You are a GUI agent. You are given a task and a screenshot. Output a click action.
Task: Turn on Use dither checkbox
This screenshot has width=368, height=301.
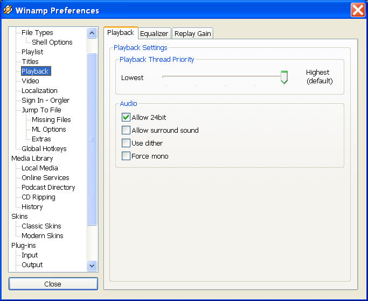(x=126, y=143)
